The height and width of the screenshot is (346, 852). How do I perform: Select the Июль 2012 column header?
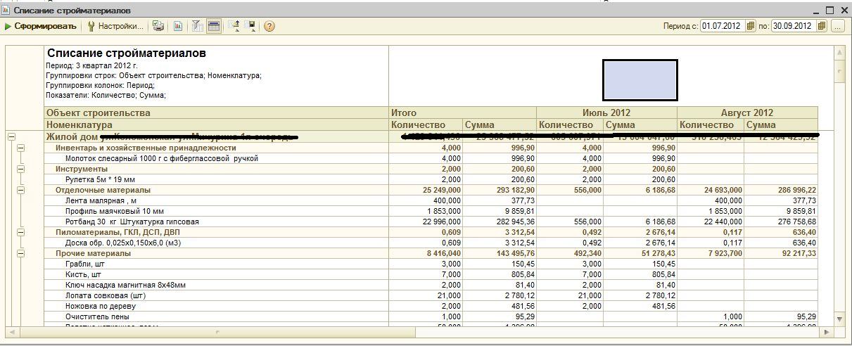(606, 113)
